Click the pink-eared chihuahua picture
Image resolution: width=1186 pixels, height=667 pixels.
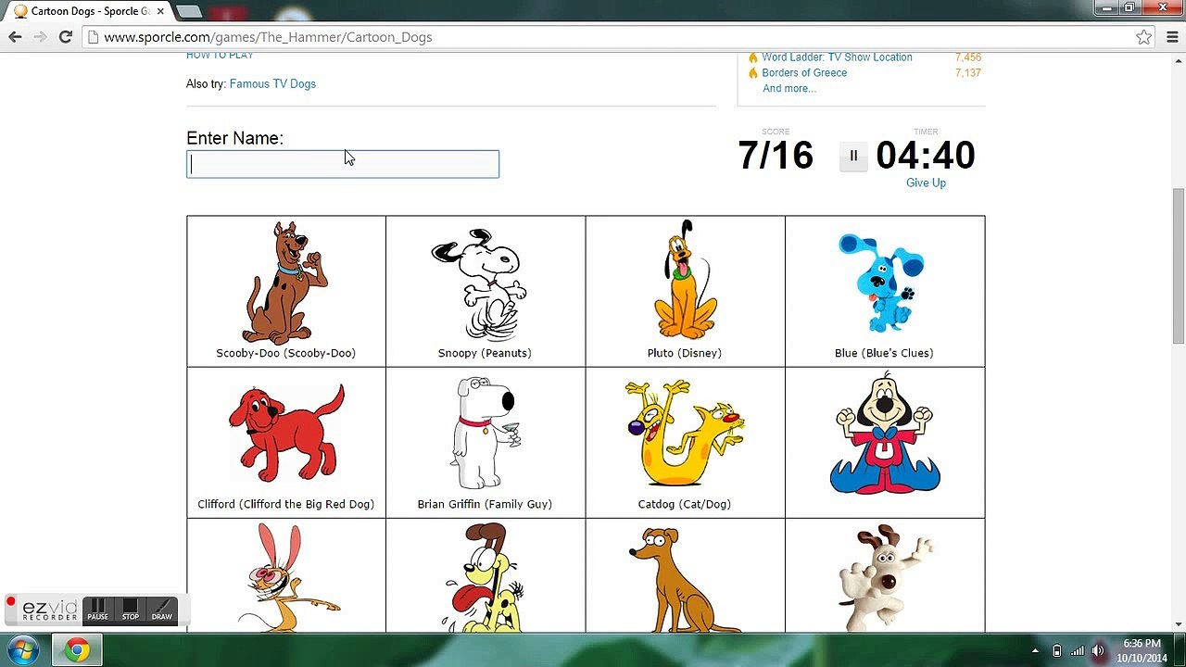(287, 577)
